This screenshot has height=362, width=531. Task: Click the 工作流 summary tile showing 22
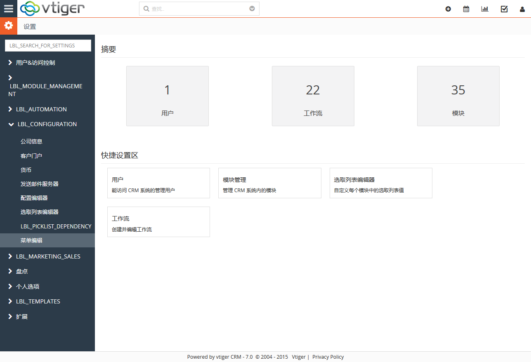(x=313, y=96)
